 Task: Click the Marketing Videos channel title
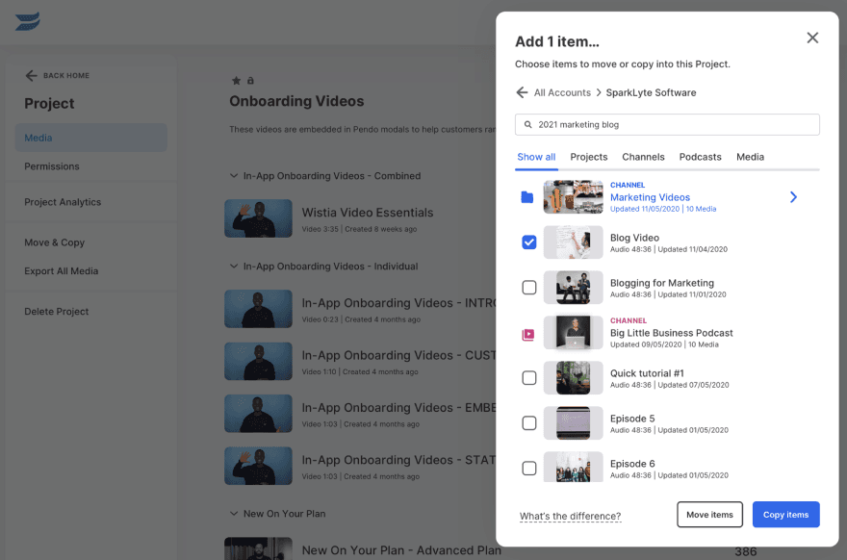650,197
